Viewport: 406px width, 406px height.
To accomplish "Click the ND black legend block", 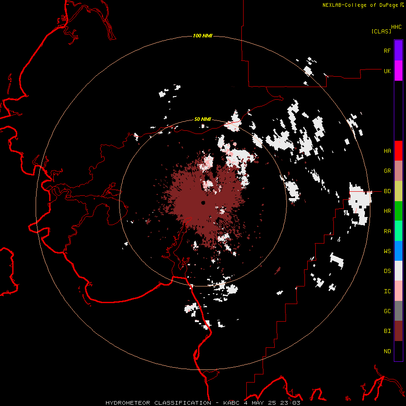I will [x=398, y=351].
